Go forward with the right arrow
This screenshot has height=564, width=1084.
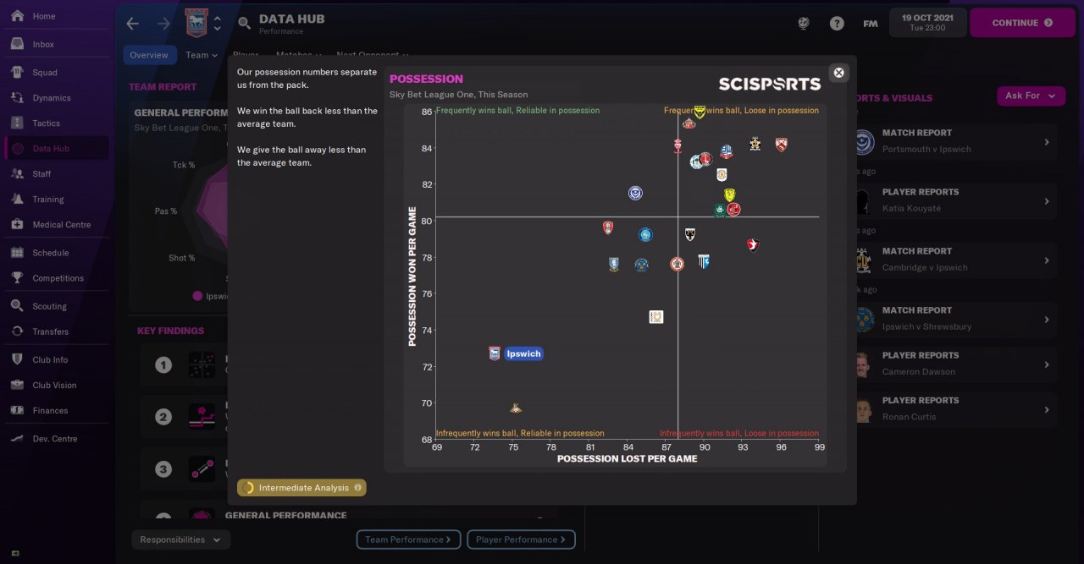point(164,24)
